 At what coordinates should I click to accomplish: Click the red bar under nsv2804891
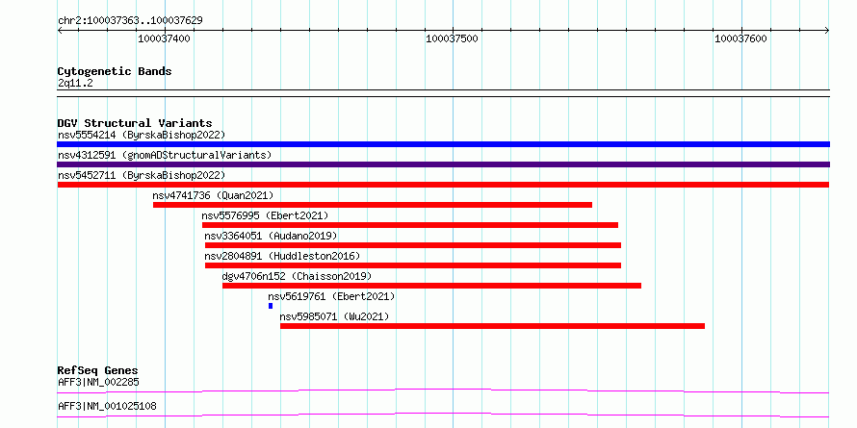[x=413, y=265]
